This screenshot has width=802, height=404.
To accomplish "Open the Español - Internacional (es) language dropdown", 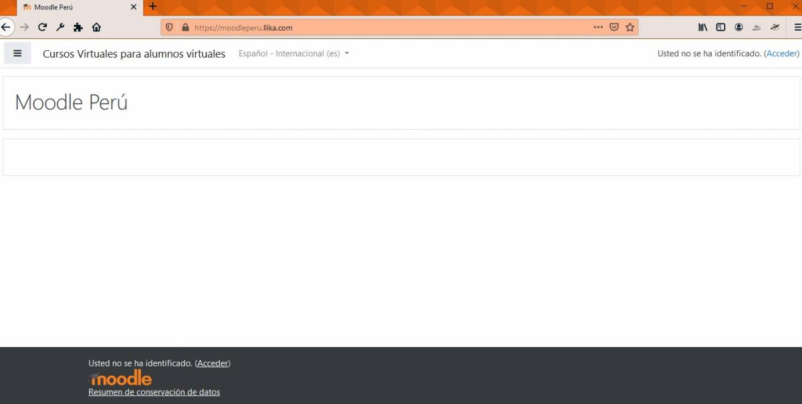I will pos(293,54).
